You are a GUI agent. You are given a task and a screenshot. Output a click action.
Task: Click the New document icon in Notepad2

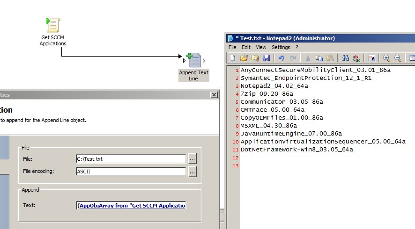pyautogui.click(x=233, y=58)
